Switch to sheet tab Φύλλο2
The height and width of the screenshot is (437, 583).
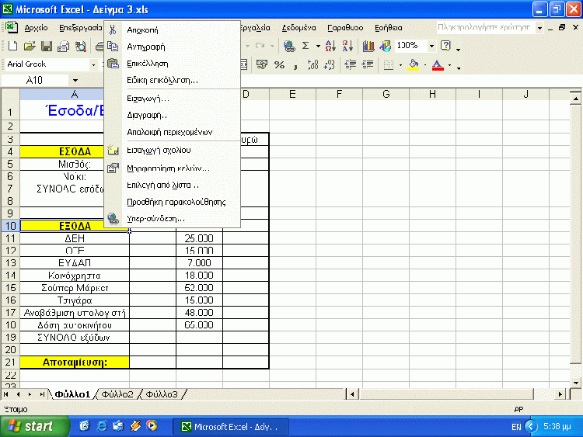117,394
